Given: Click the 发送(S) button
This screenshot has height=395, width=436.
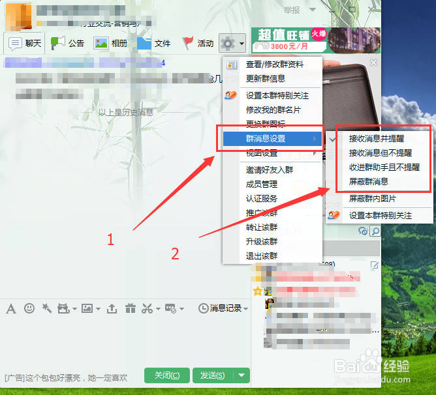Looking at the screenshot, I should (x=213, y=375).
